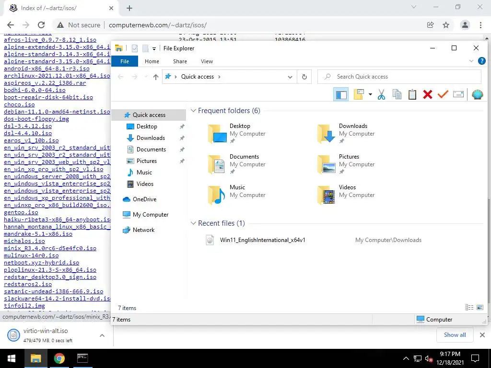491x368 pixels.
Task: Open Customize Quick Access Toolbar dropdown
Action: (x=154, y=48)
